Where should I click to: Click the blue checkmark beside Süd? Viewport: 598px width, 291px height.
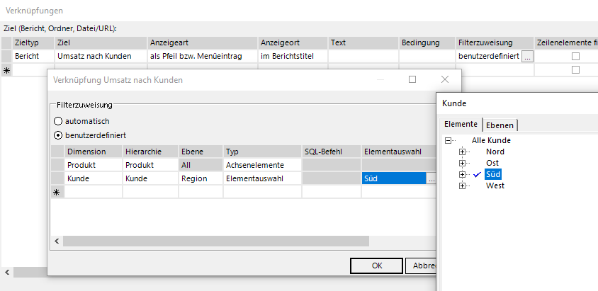pos(477,174)
